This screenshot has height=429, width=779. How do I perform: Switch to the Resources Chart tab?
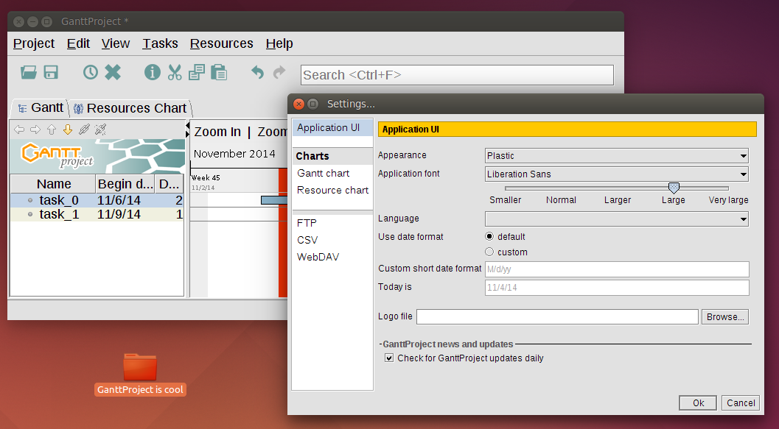(130, 108)
